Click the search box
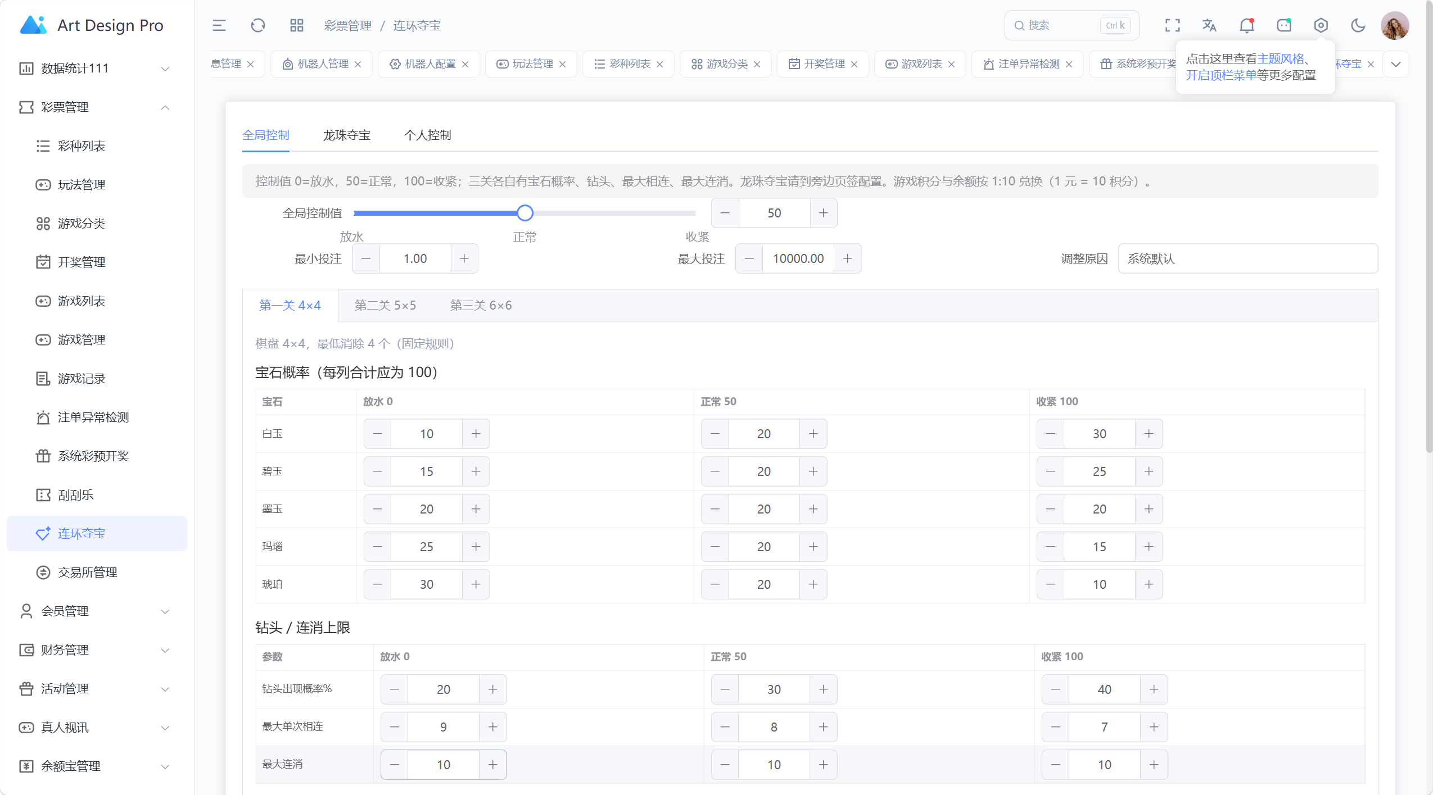 click(1072, 25)
